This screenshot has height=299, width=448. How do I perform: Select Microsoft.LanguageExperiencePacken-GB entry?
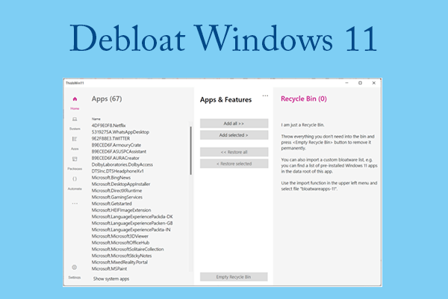point(132,224)
